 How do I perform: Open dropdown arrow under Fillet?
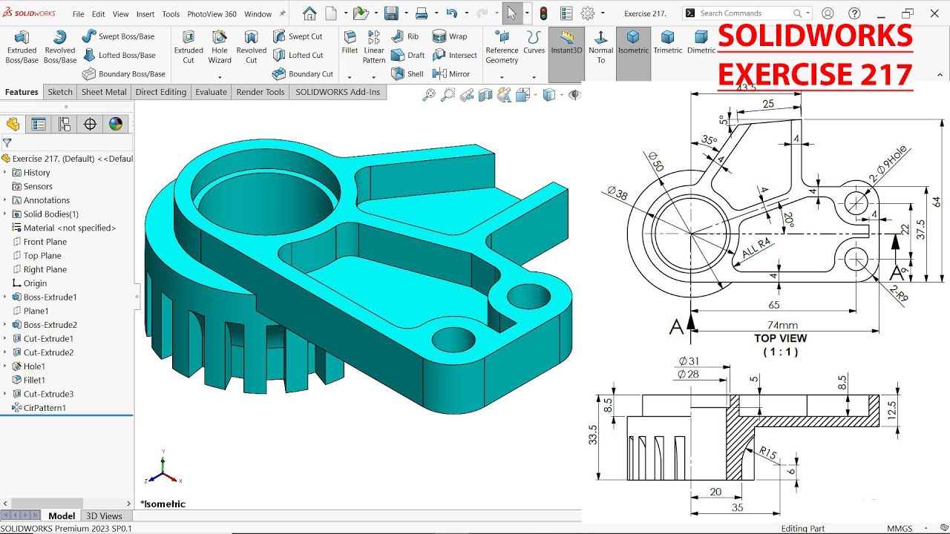click(x=350, y=77)
